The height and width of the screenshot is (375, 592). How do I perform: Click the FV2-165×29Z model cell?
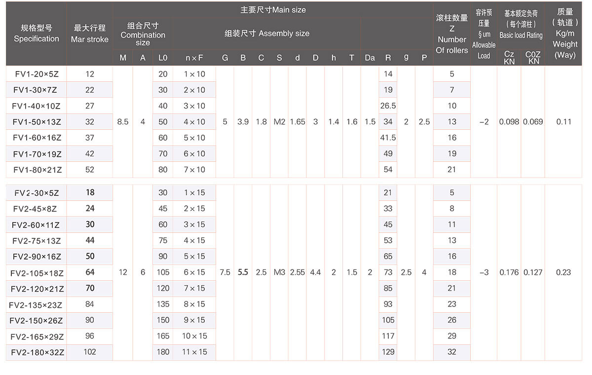pos(37,336)
